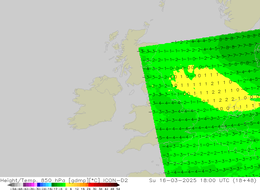Click the [gdmp] unit label

tap(79, 180)
